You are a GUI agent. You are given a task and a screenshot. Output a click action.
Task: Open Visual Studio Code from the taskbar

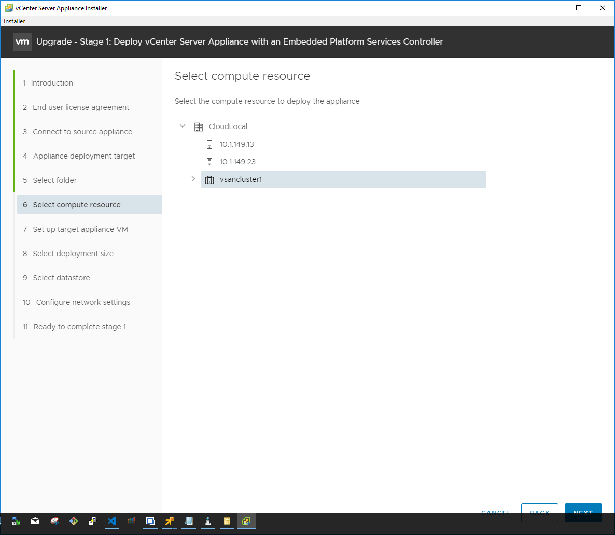[112, 521]
